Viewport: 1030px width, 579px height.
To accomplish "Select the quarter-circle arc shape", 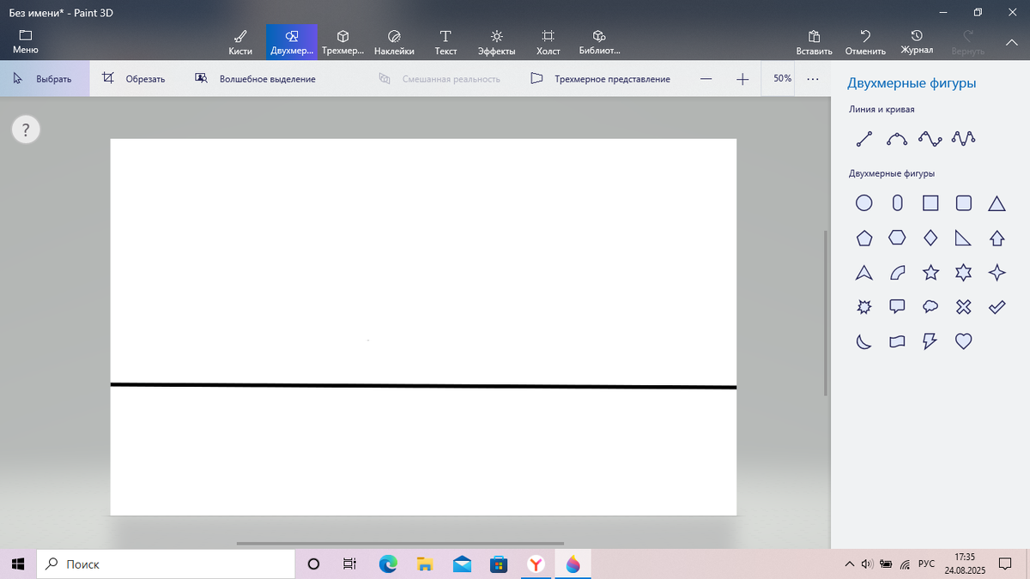I will [x=898, y=273].
